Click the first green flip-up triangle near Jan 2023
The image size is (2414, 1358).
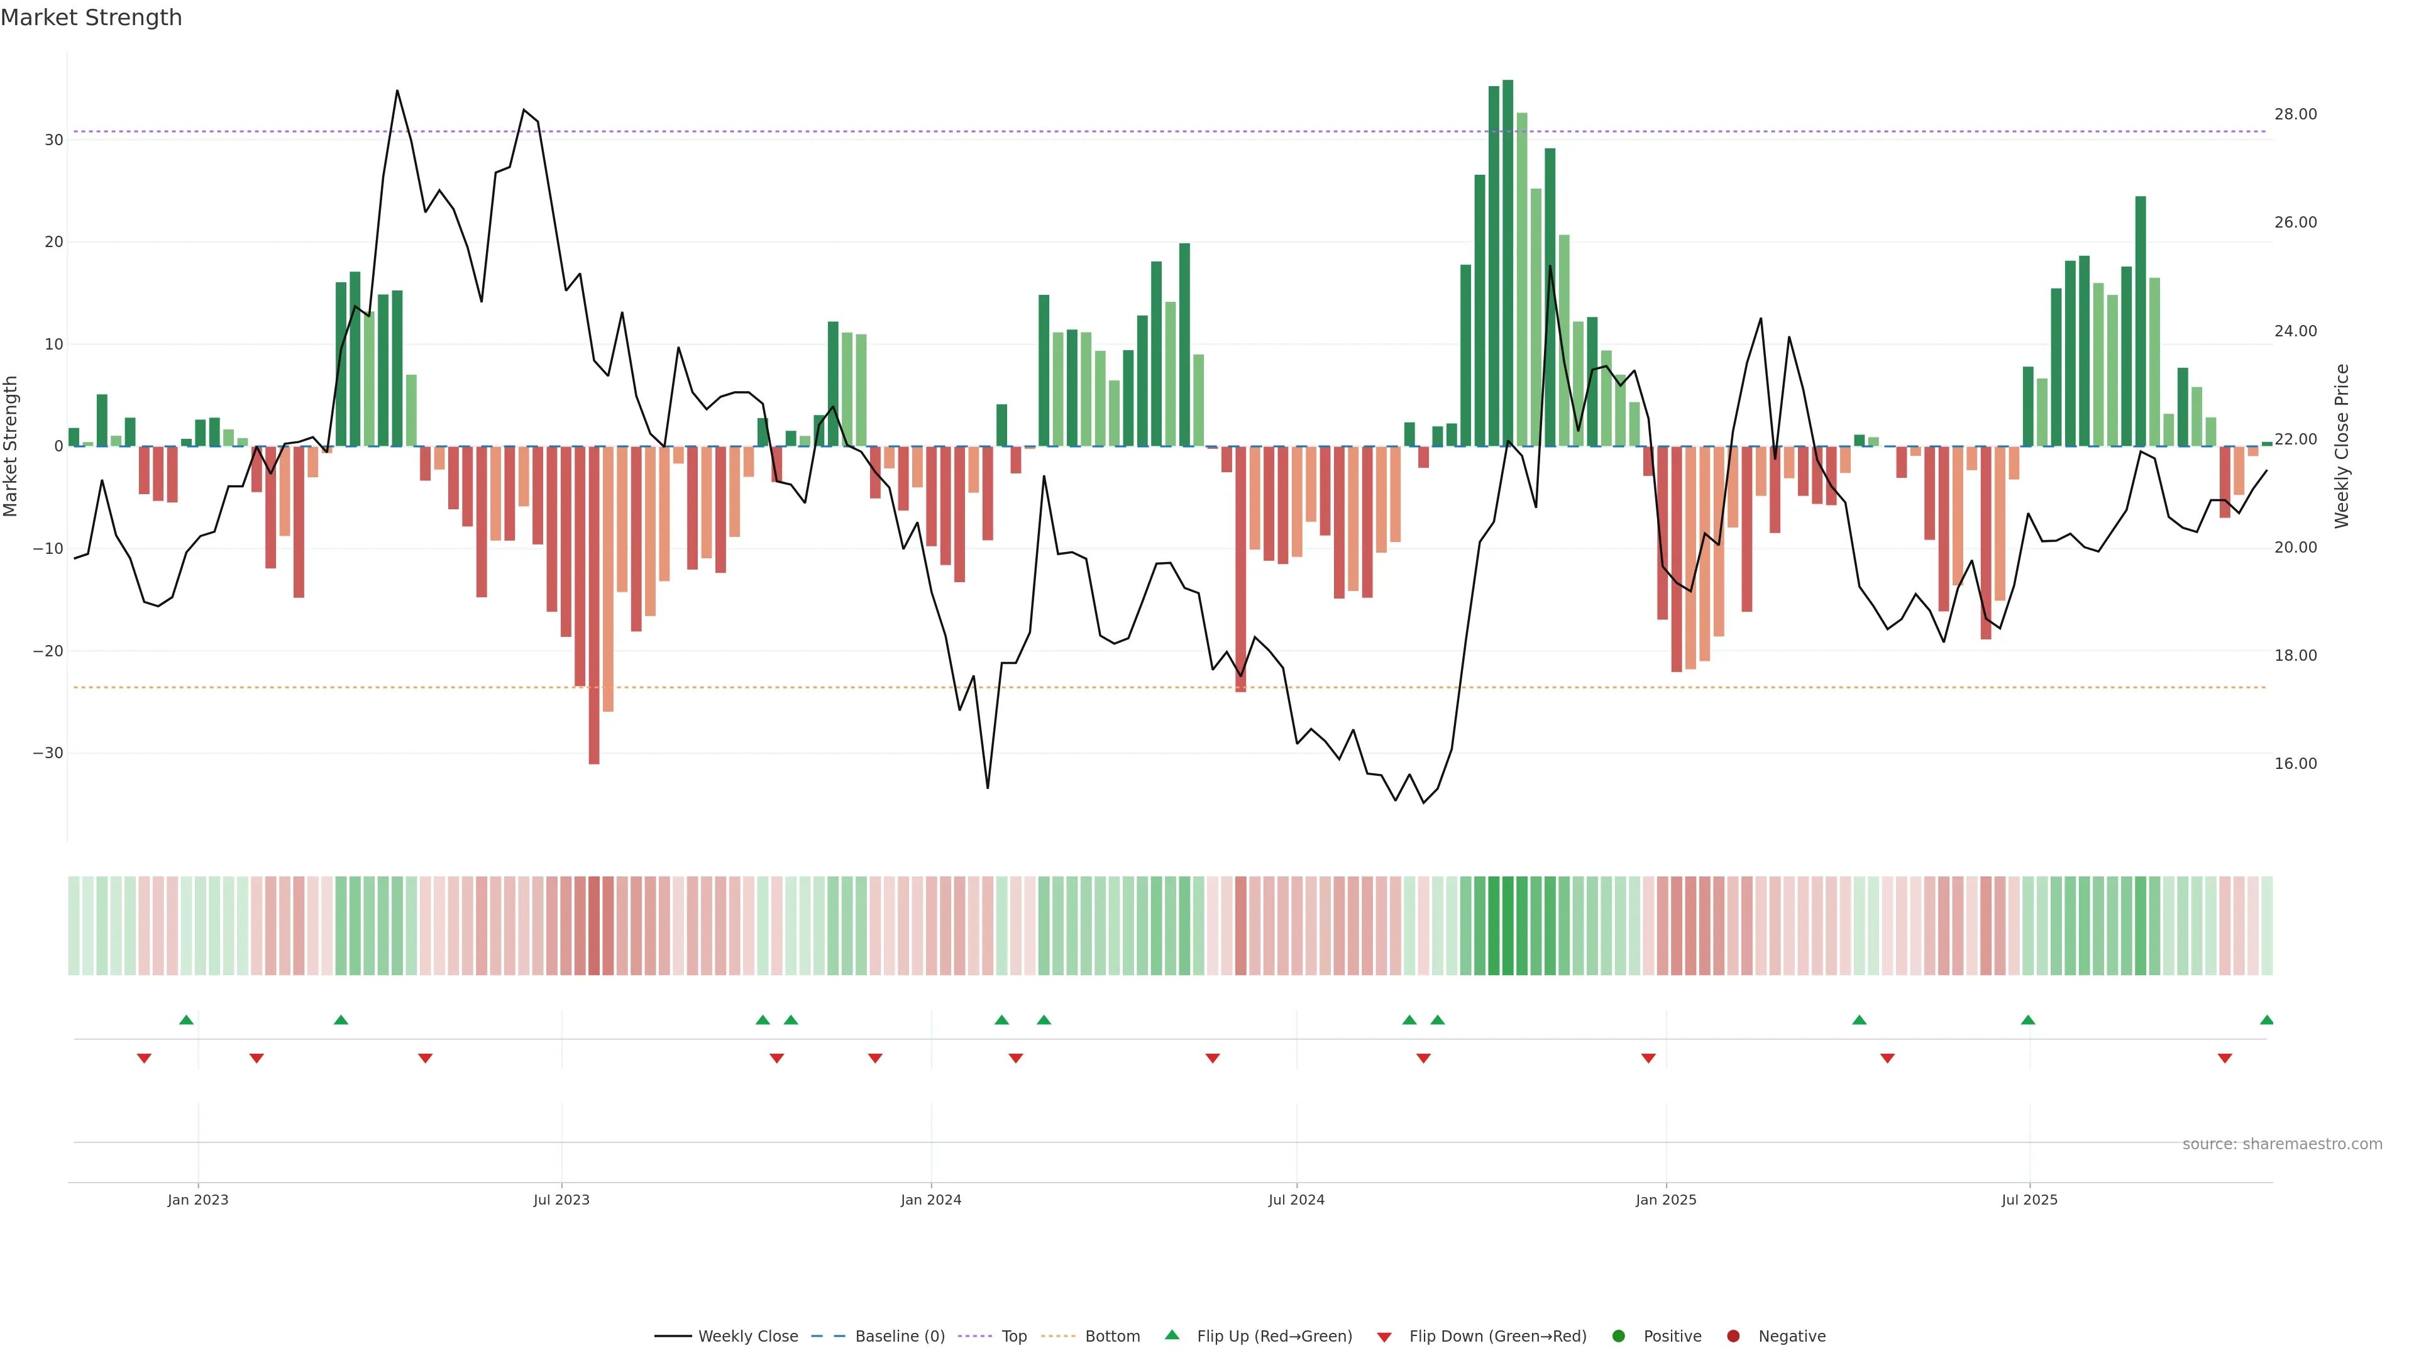(x=187, y=1020)
